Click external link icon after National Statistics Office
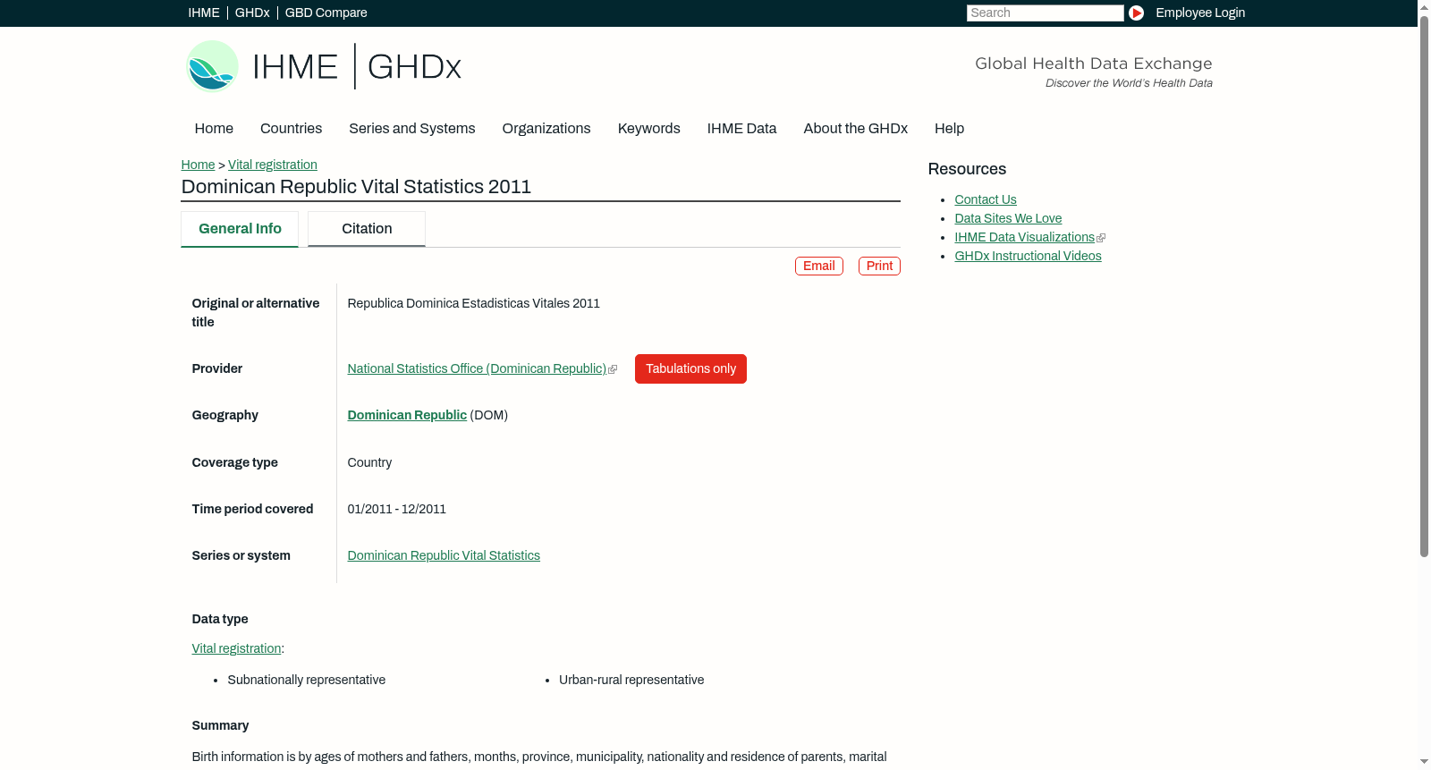 (613, 369)
